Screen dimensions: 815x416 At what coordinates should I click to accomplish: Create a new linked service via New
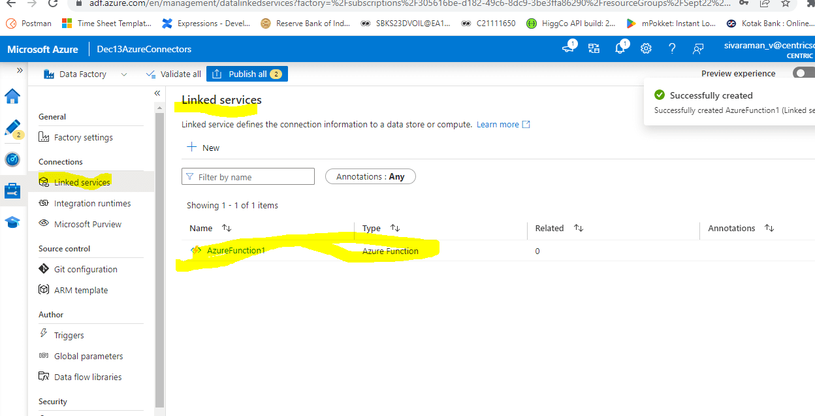pos(202,148)
